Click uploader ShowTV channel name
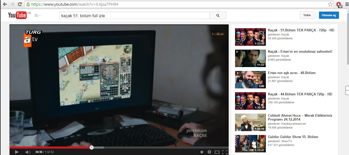349x155 pixels. [287, 141]
